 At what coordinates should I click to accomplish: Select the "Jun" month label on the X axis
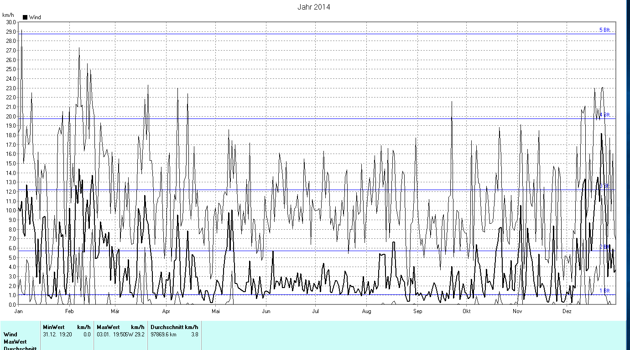[x=266, y=311]
